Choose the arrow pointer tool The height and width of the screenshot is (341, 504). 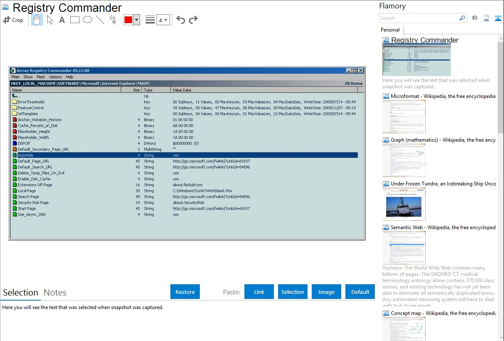pos(50,20)
